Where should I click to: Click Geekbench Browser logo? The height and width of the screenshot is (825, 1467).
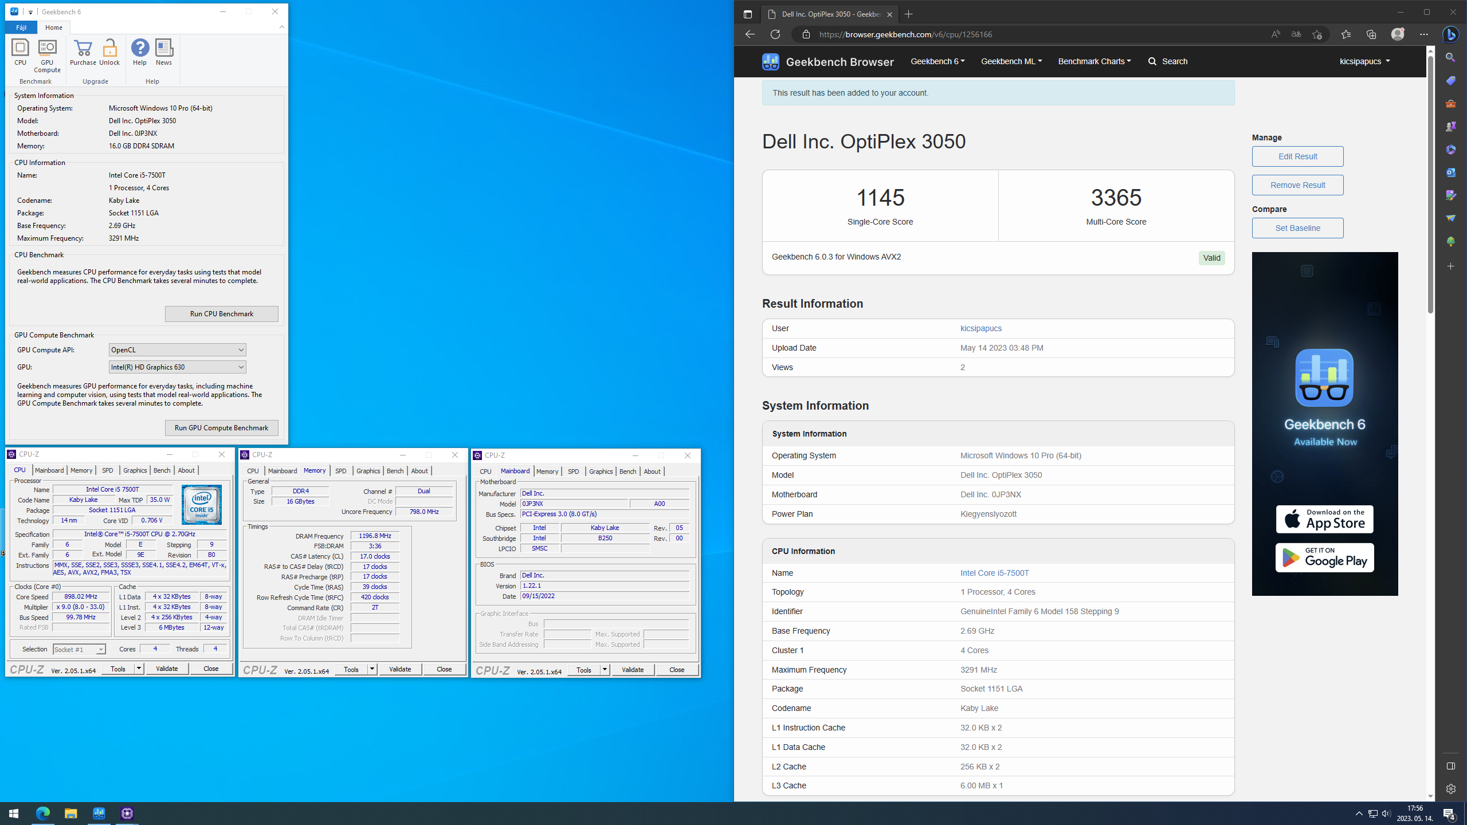point(827,61)
